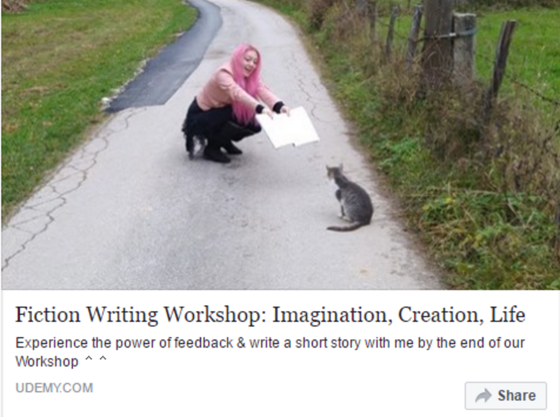Click the curved share arrow icon

tap(483, 396)
